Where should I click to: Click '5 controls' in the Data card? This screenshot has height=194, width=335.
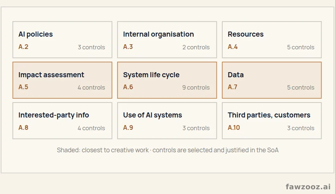click(301, 87)
